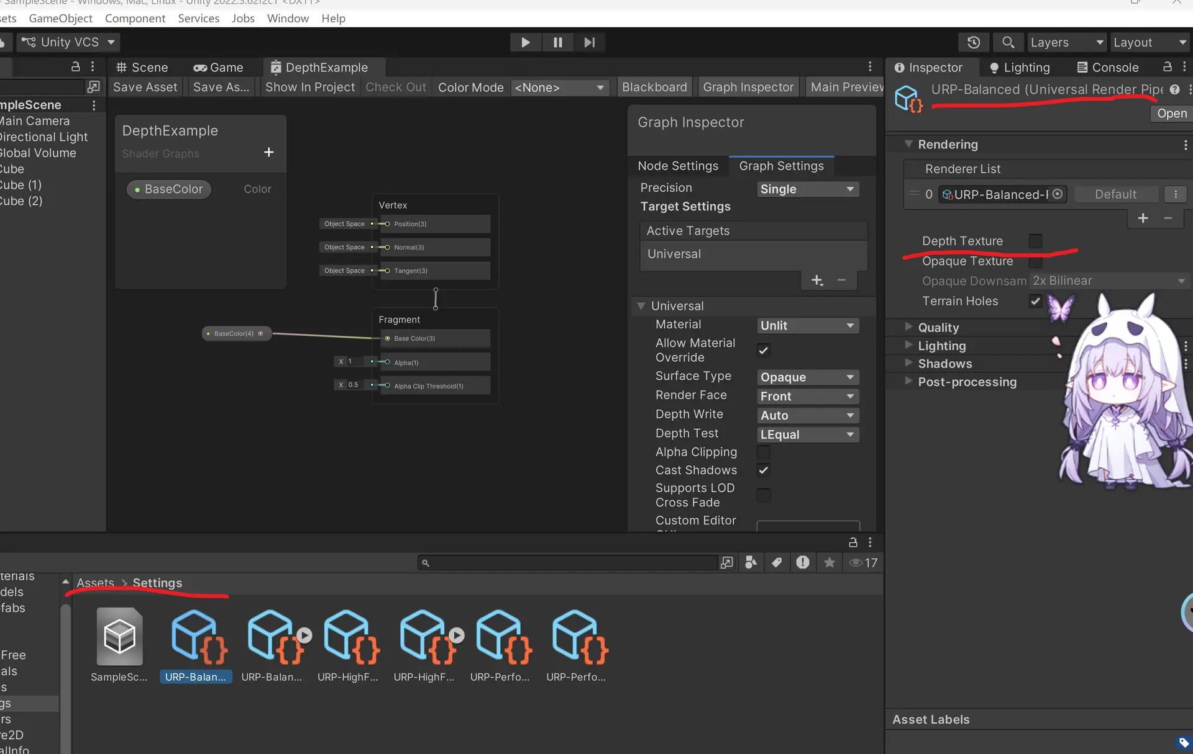Expand the Post-processing section
Screen dimensions: 1193x754
(908, 382)
